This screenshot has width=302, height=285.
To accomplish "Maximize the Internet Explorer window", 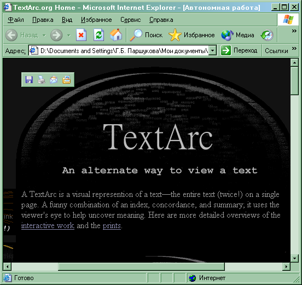I will pos(284,7).
